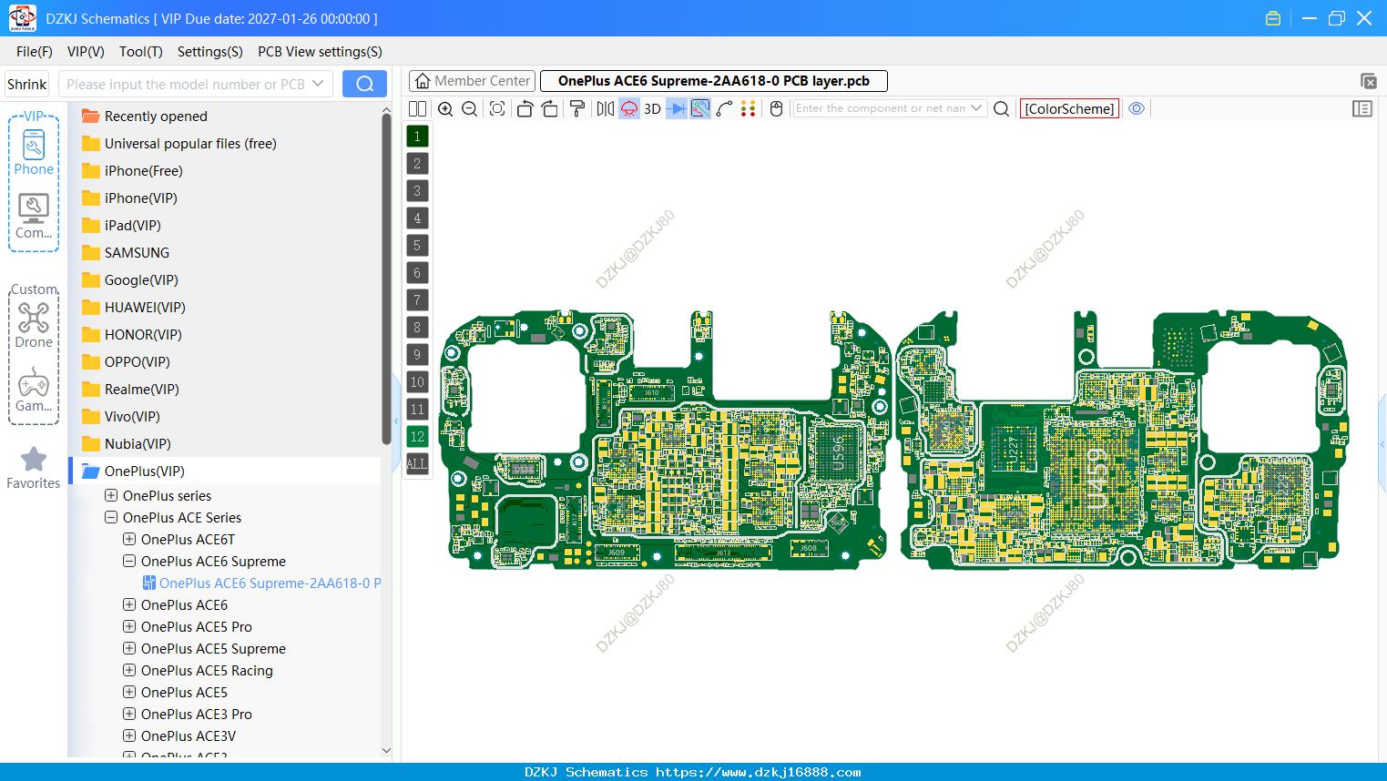Open the iPhone(VIP) folder
The height and width of the screenshot is (781, 1387).
[129, 198]
